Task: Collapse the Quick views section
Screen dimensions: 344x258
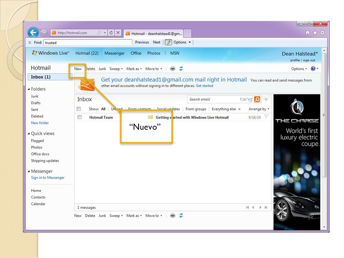Action: tap(29, 134)
